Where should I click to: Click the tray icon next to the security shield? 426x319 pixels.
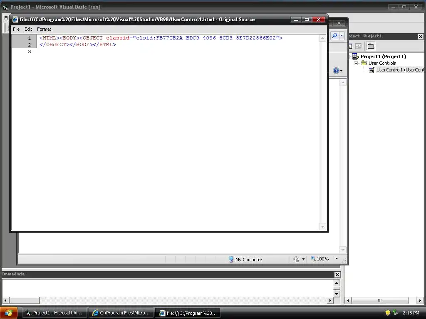(395, 313)
